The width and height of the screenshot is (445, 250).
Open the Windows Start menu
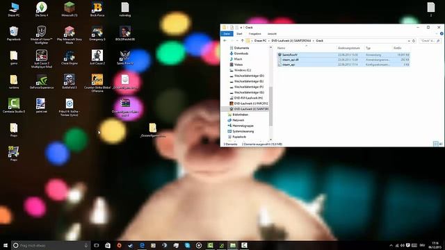pos(5,245)
